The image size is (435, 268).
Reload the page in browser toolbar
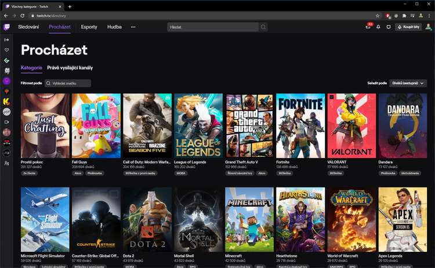click(x=23, y=16)
